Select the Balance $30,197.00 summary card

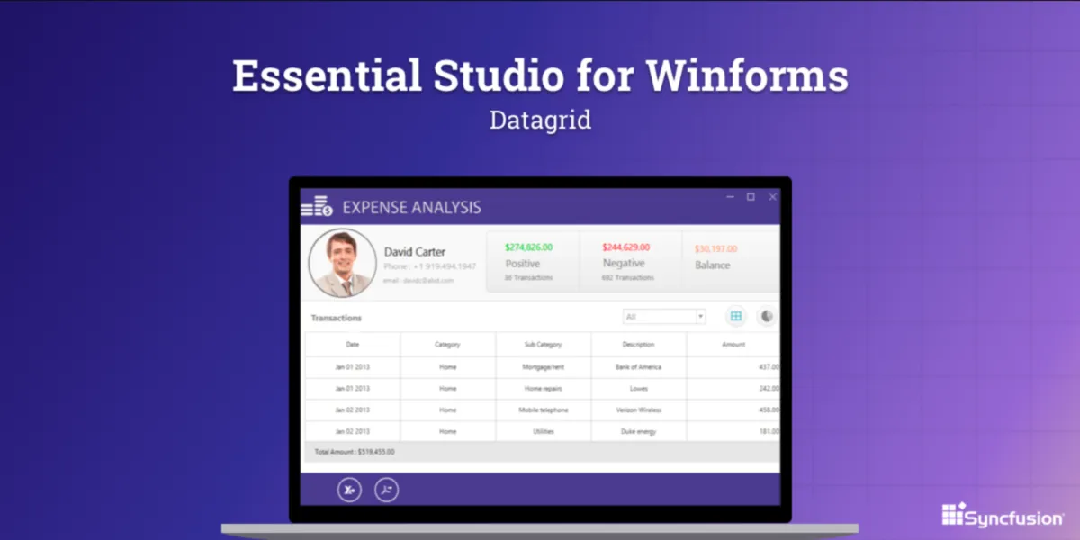[x=731, y=262]
